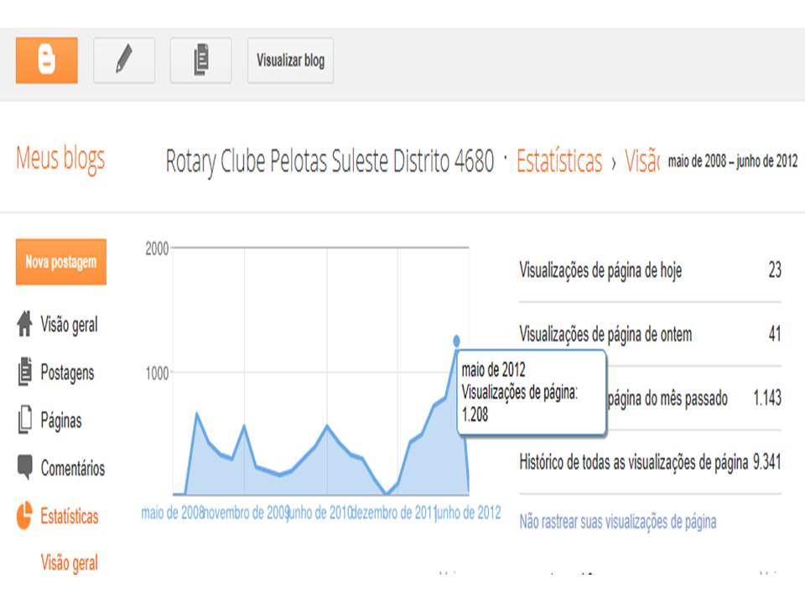Click the 1000 y-axis value
This screenshot has height=604, width=805.
coord(157,372)
